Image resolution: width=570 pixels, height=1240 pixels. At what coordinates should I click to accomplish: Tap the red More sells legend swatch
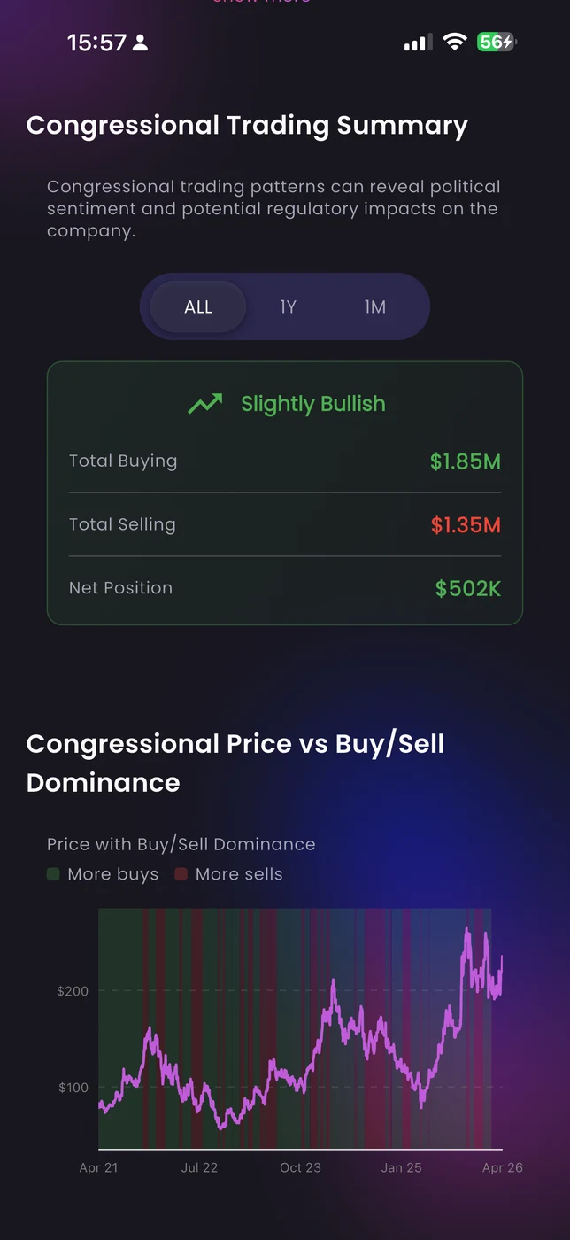click(181, 874)
